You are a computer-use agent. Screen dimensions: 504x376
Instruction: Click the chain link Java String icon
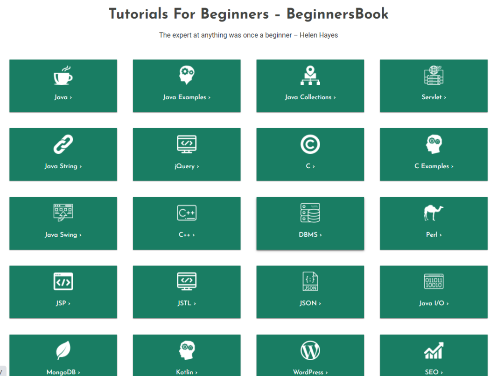click(x=63, y=144)
